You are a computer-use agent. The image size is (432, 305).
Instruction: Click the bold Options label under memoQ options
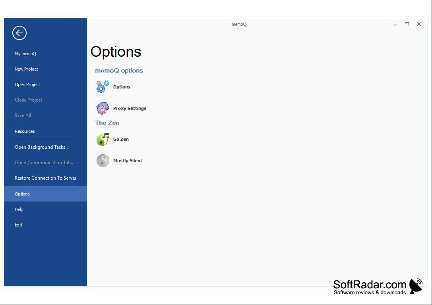(122, 87)
